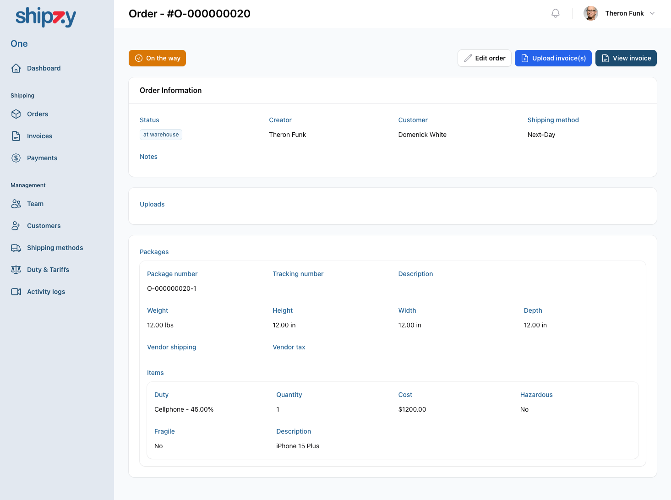Click the Upload invoice(s) file icon
Screen dimensions: 671x500
(525, 58)
